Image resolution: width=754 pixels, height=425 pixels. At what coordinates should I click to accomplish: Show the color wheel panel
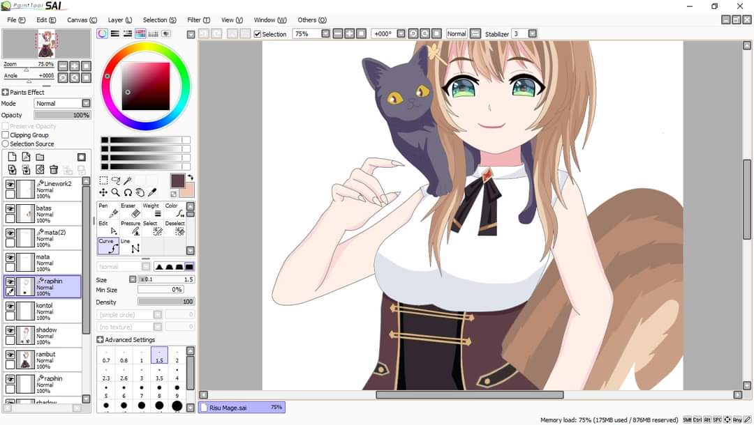click(103, 33)
